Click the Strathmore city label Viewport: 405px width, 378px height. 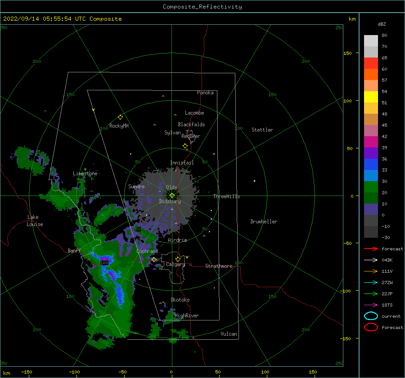tap(219, 266)
